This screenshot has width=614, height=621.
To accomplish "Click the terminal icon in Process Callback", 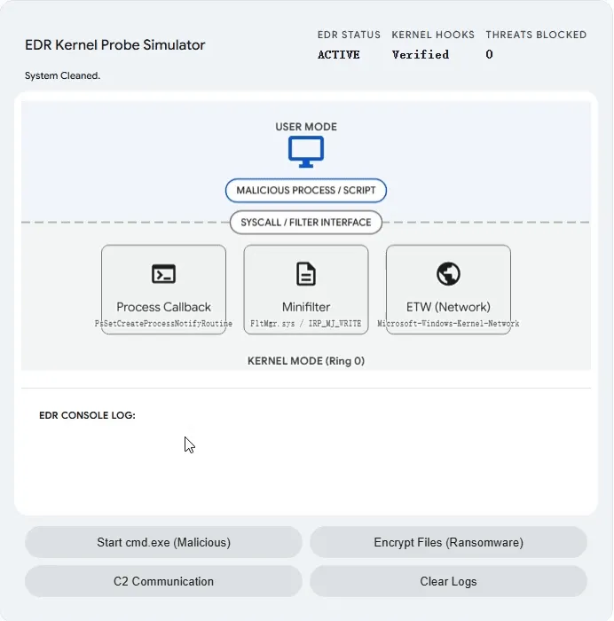I will [x=163, y=273].
